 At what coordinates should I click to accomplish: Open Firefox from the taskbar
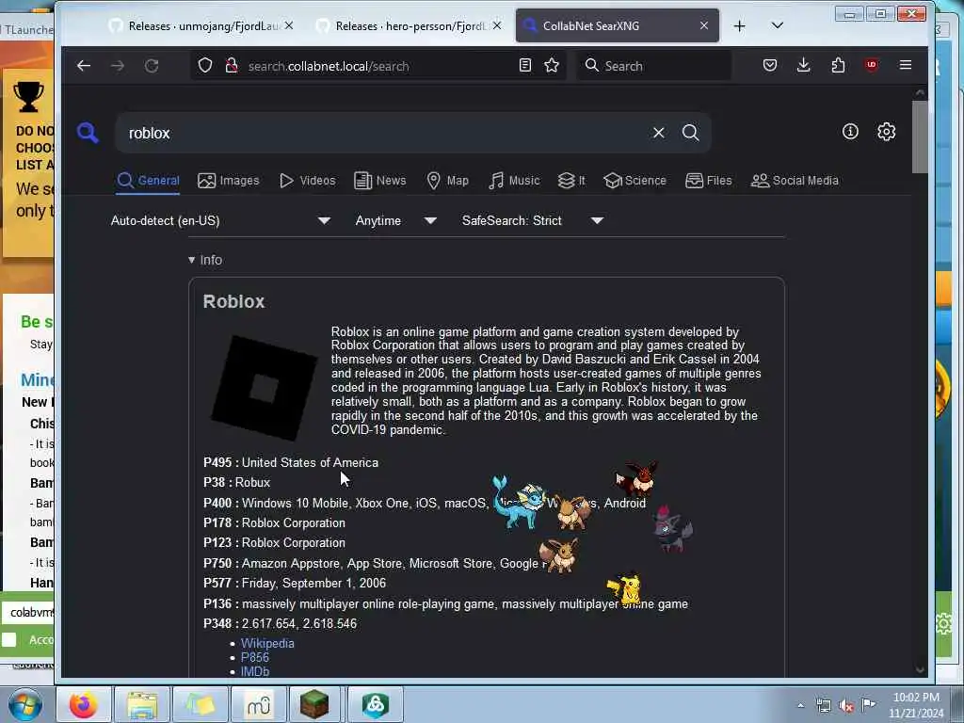pos(84,704)
